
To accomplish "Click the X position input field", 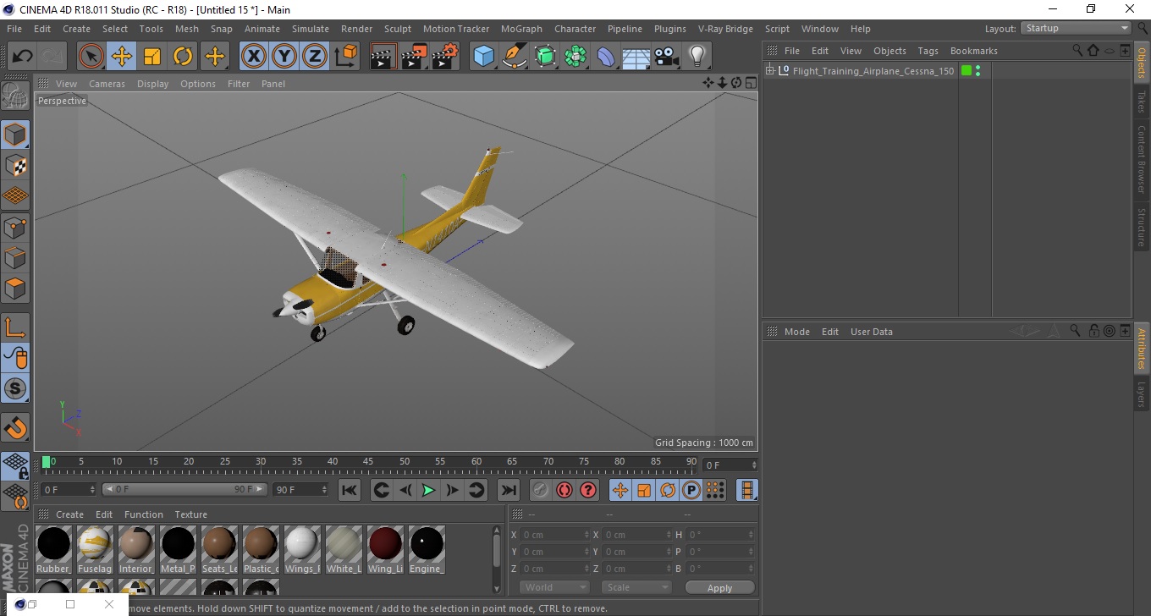I will 554,535.
